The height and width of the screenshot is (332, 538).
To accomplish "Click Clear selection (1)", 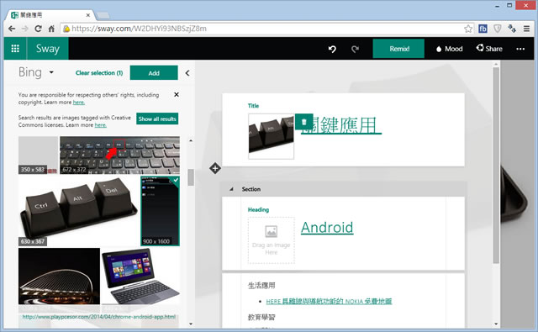I will pos(99,73).
